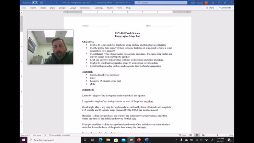Open File Explorer from the taskbar
Image resolution: width=254 pixels, height=143 pixels.
[x=108, y=140]
